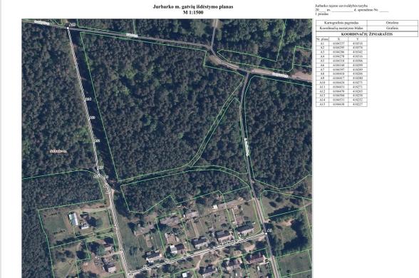Click the aerial orthophoto street map
Screen dimensions: 419x278
[x=167, y=148]
